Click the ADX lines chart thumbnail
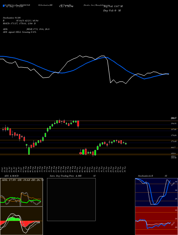The image size is (178, 235). pyautogui.click(x=21, y=192)
